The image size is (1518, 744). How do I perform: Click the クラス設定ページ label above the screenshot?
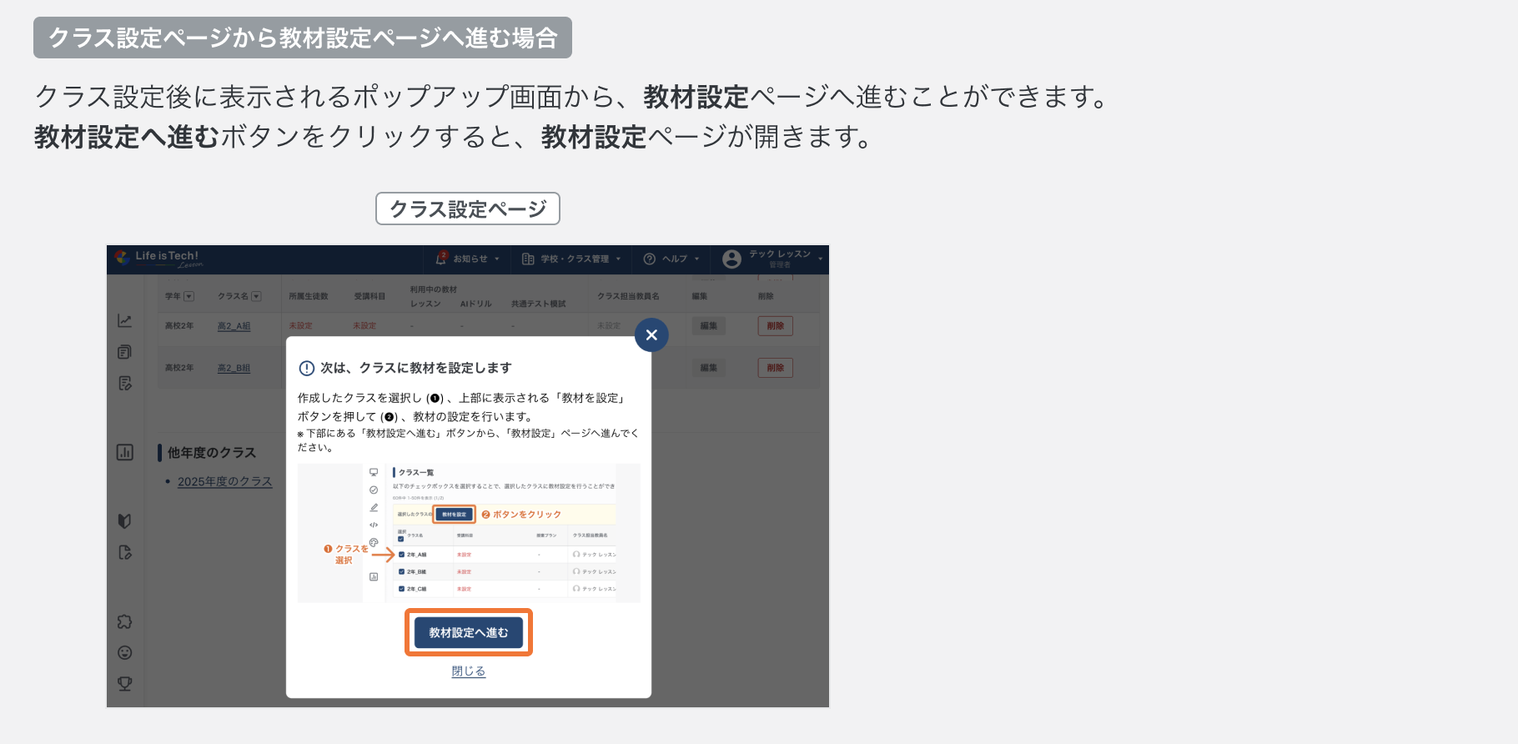tap(468, 209)
